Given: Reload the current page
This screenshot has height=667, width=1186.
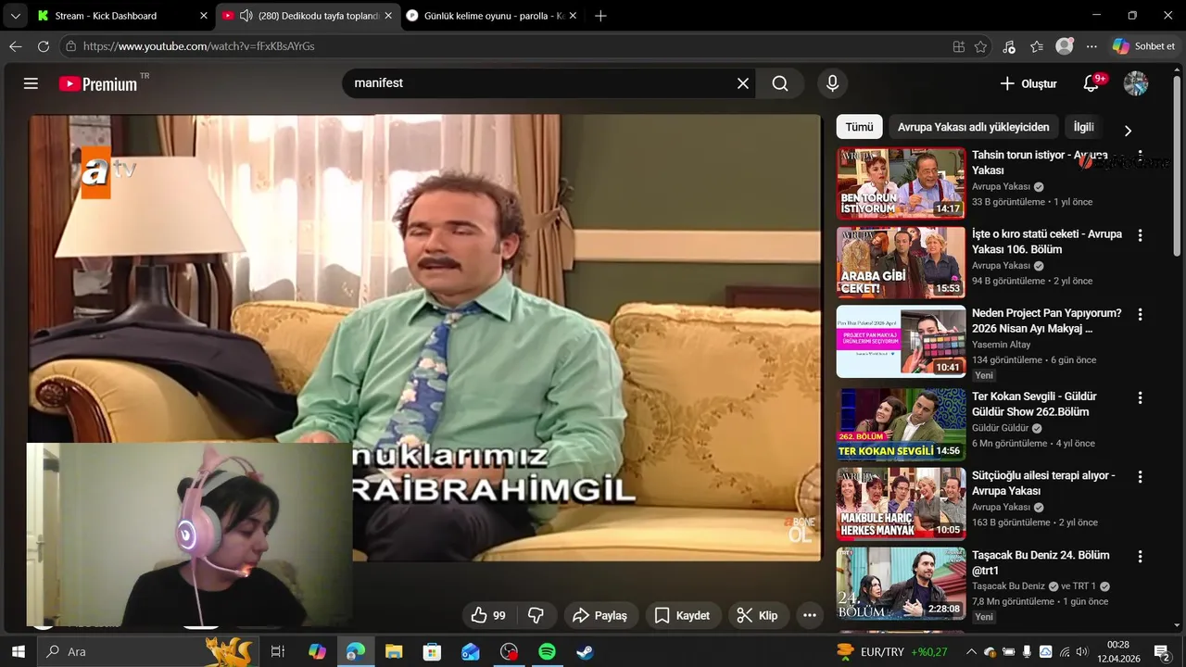Looking at the screenshot, I should pyautogui.click(x=44, y=46).
